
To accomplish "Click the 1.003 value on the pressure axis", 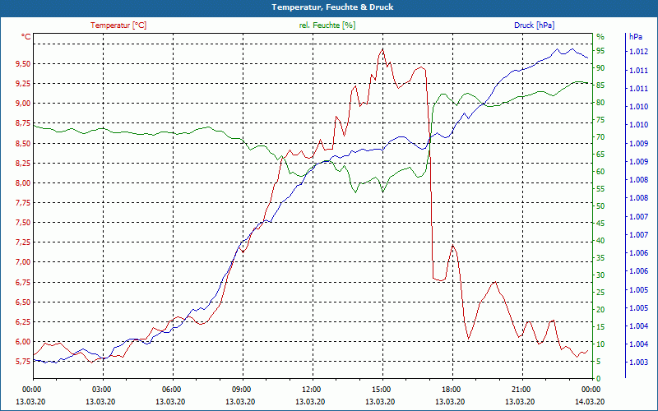I will 638,362.
